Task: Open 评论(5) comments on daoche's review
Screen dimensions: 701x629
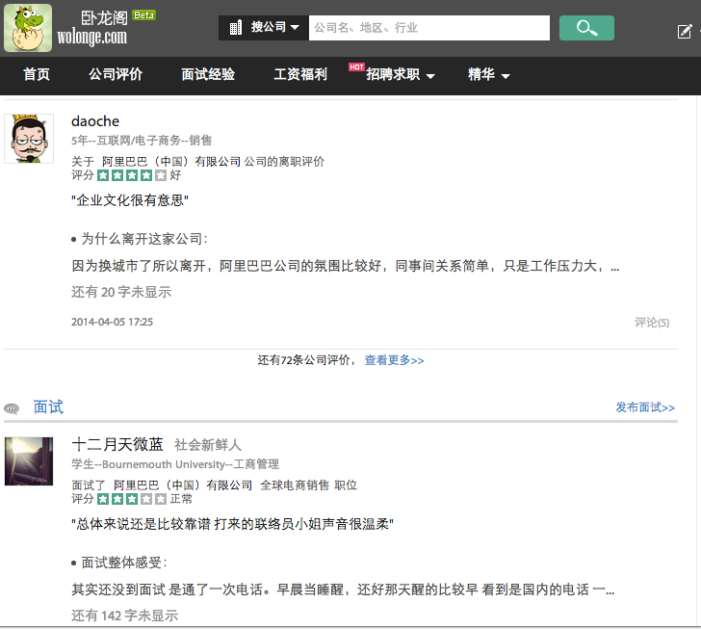Action: pyautogui.click(x=652, y=323)
